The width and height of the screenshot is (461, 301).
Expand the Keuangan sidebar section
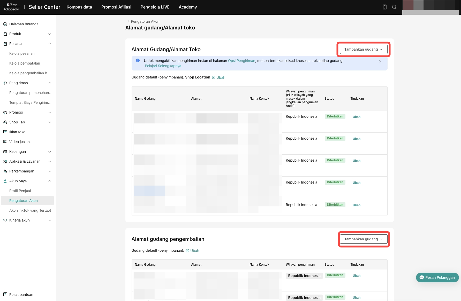click(x=50, y=152)
